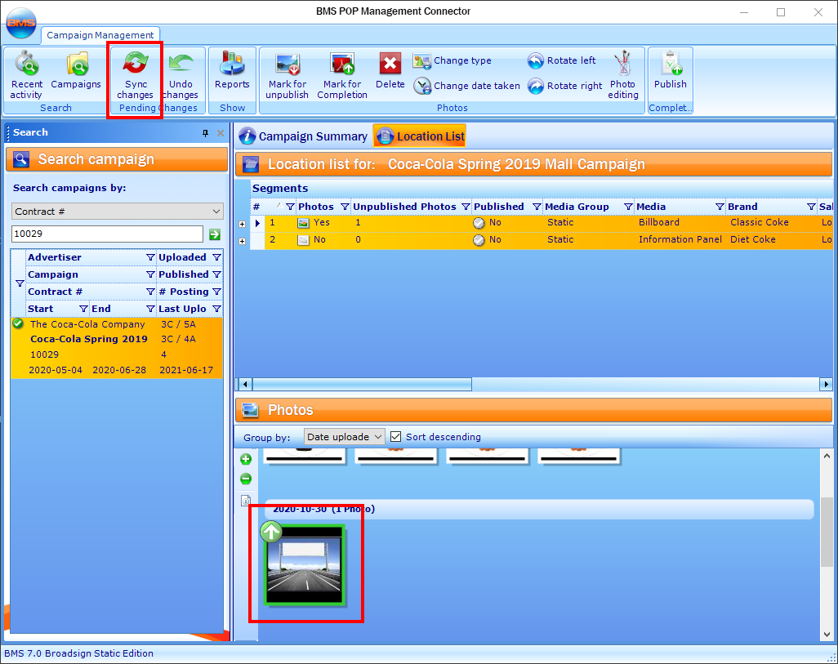This screenshot has height=664, width=838.
Task: Open filter on Last Upload column
Action: point(216,309)
